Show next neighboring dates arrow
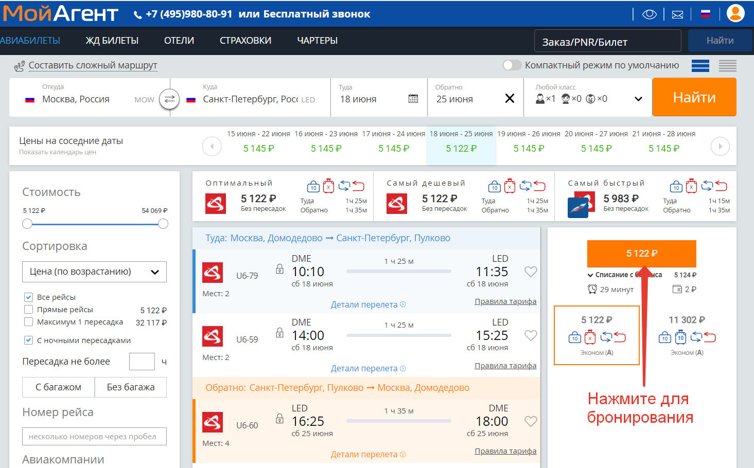This screenshot has width=754, height=468. (720, 146)
